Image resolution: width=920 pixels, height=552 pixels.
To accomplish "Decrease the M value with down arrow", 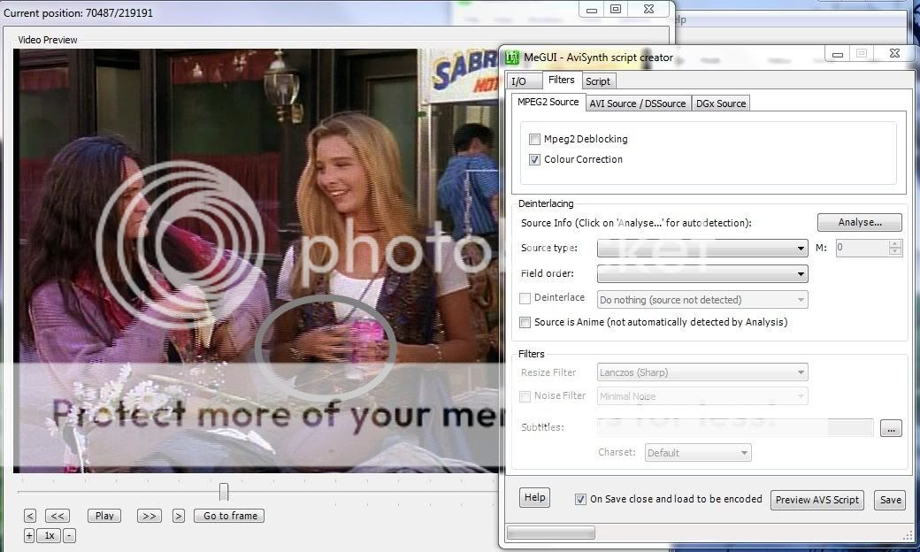I will (894, 251).
